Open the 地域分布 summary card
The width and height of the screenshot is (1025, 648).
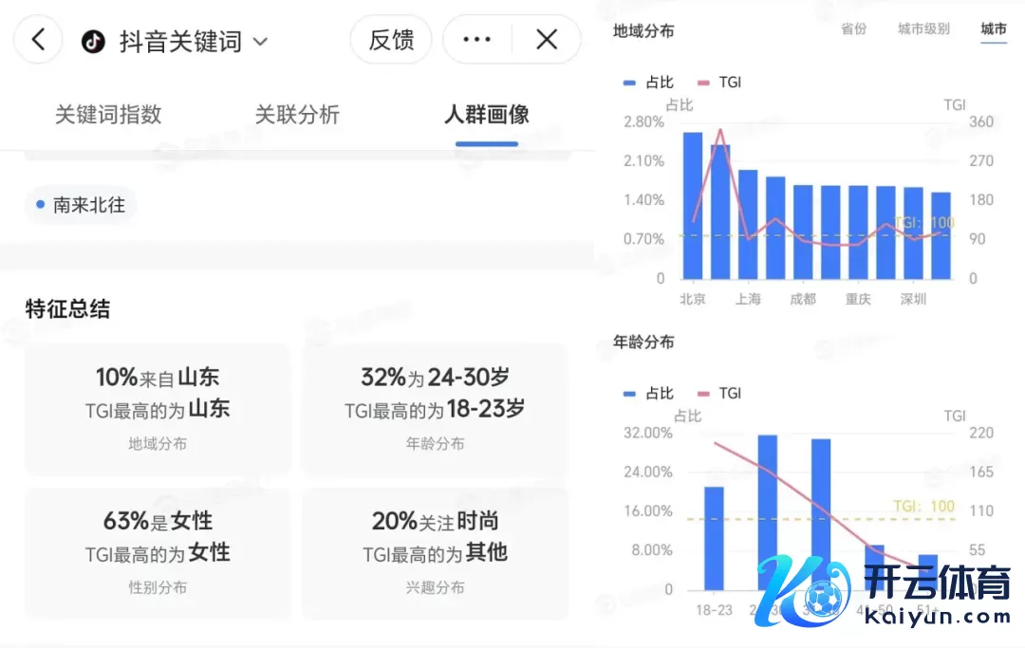pyautogui.click(x=158, y=409)
